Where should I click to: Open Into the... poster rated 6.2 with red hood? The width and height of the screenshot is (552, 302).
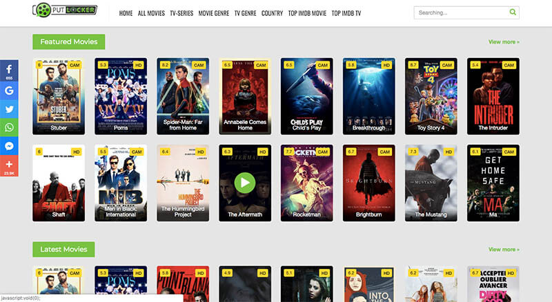(x=369, y=283)
